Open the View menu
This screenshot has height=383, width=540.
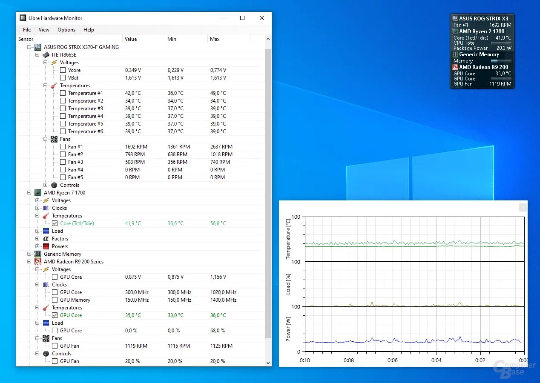44,30
